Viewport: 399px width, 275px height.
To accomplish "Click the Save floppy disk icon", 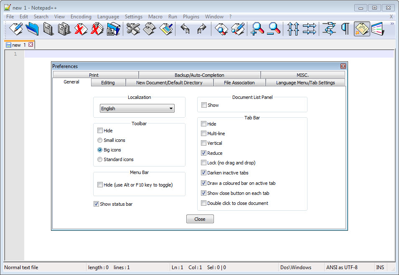I will tap(48, 29).
